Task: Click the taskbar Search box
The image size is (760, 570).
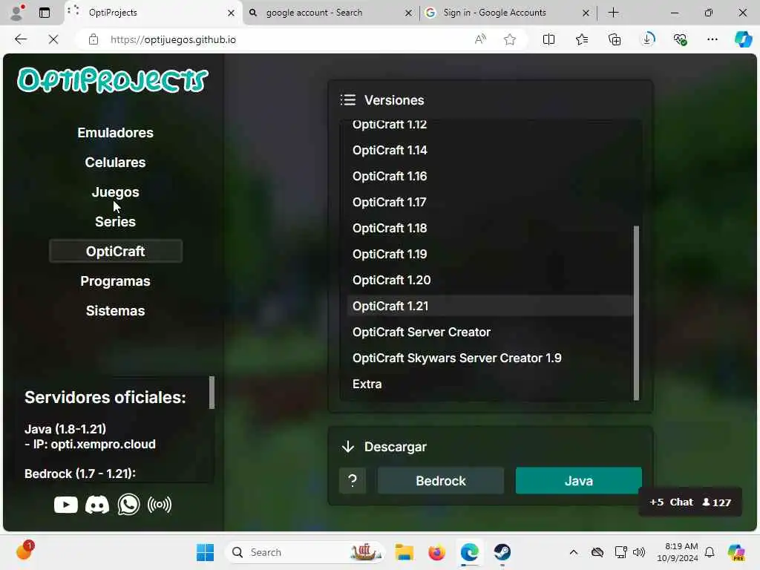Action: tap(305, 552)
